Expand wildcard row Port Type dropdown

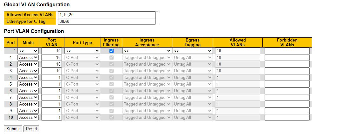click(82, 51)
